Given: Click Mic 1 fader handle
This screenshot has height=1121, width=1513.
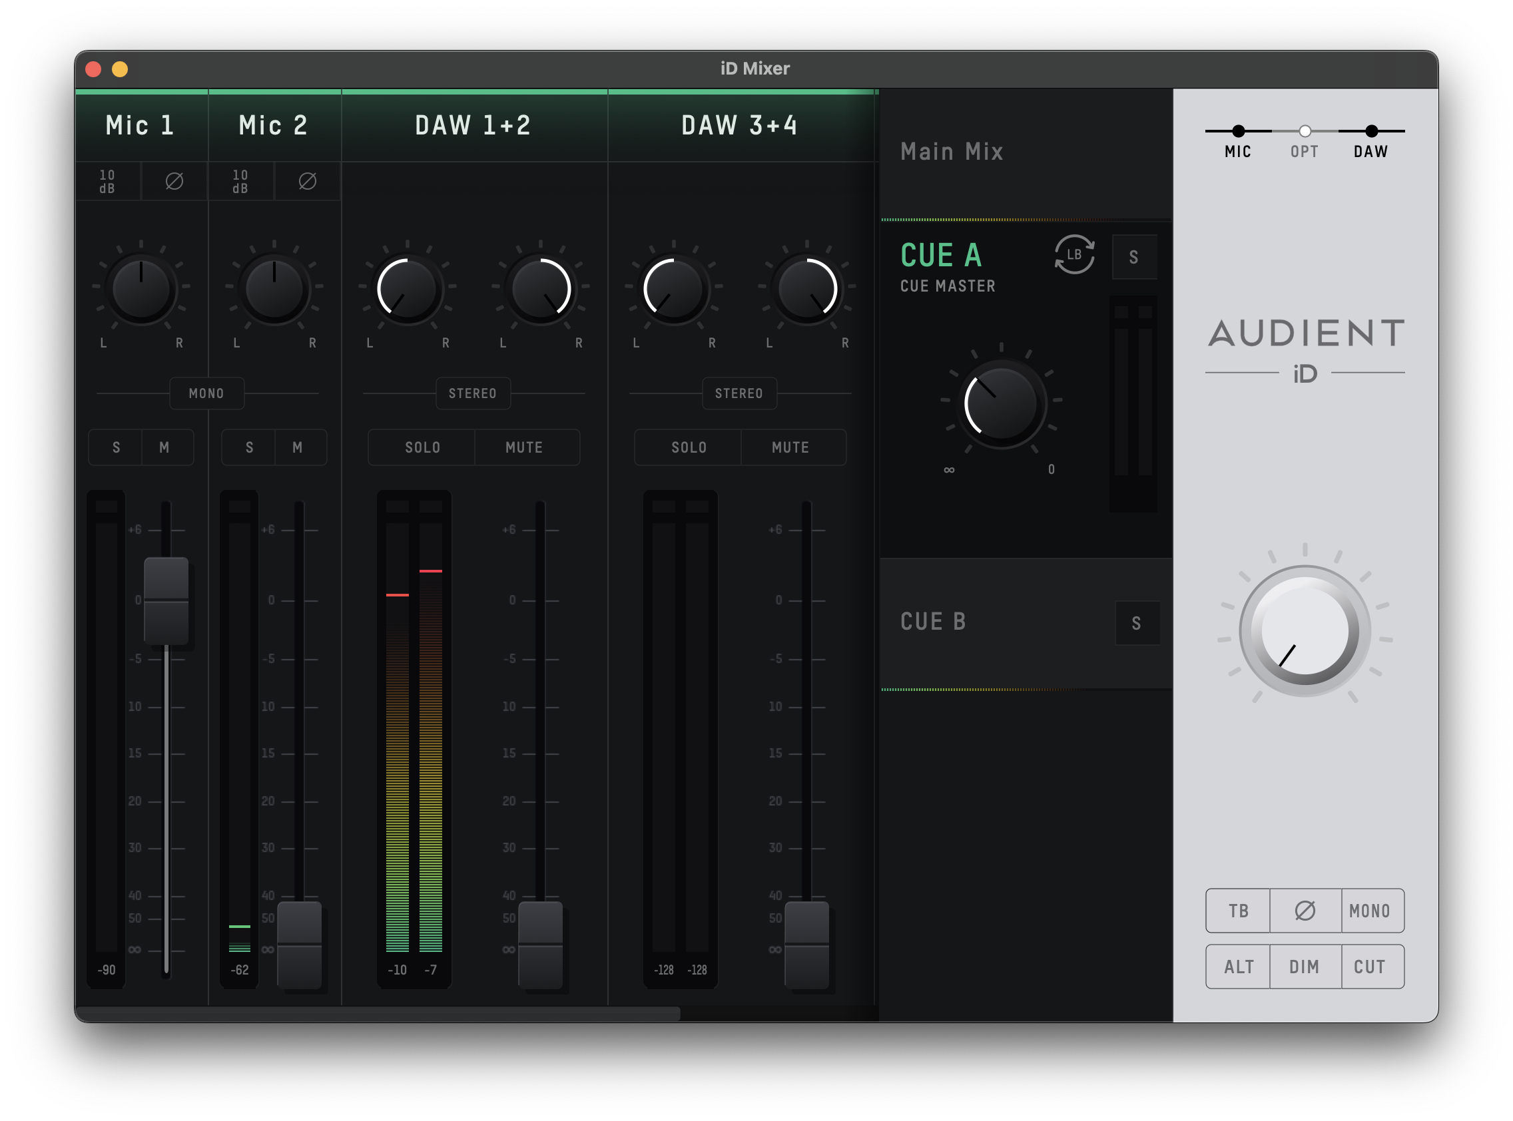Looking at the screenshot, I should (166, 601).
